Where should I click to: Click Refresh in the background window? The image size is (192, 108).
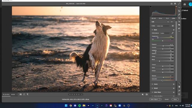[185, 10]
